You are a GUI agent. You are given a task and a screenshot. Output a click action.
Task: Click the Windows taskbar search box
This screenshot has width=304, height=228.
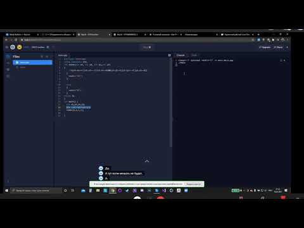[x=36, y=191]
